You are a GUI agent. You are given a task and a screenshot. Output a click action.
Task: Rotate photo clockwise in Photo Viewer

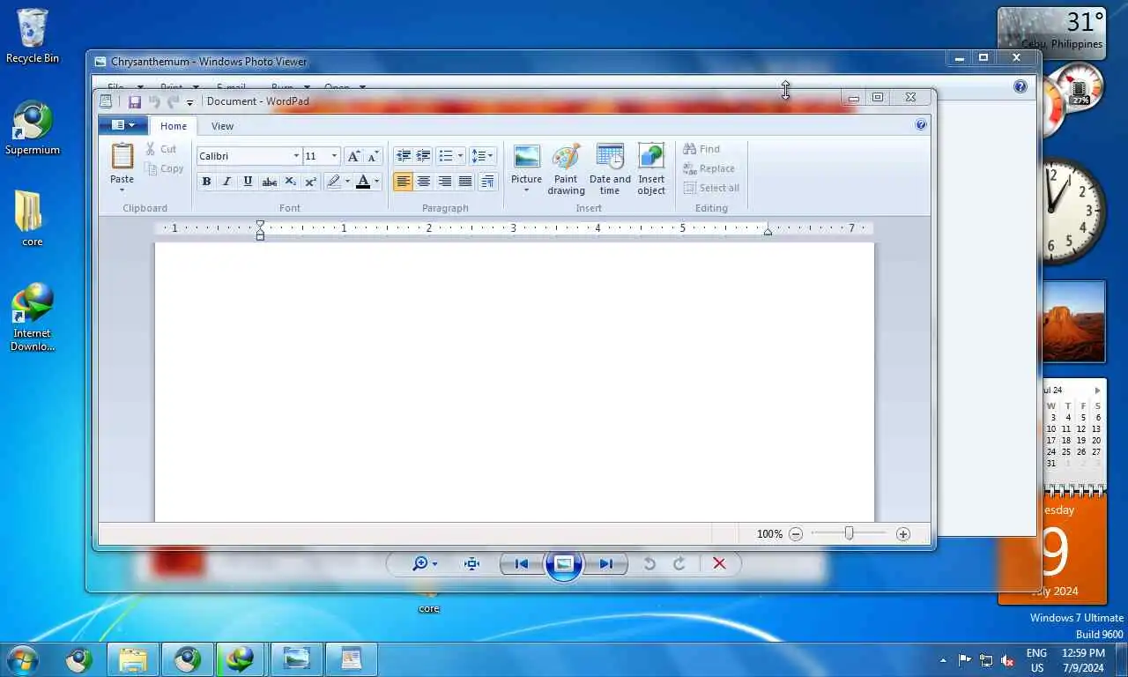(679, 564)
